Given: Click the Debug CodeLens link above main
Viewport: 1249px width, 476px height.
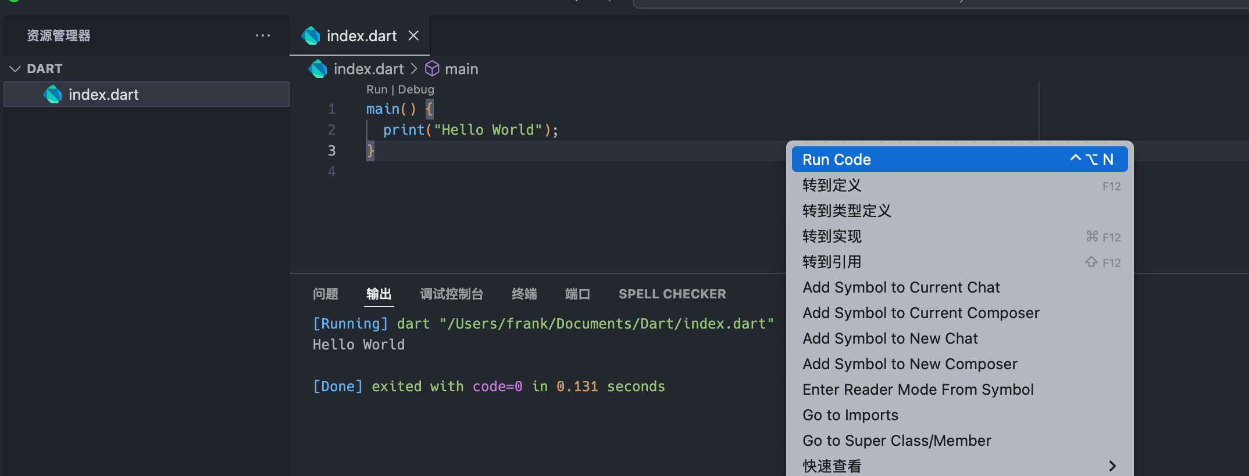Looking at the screenshot, I should [416, 89].
